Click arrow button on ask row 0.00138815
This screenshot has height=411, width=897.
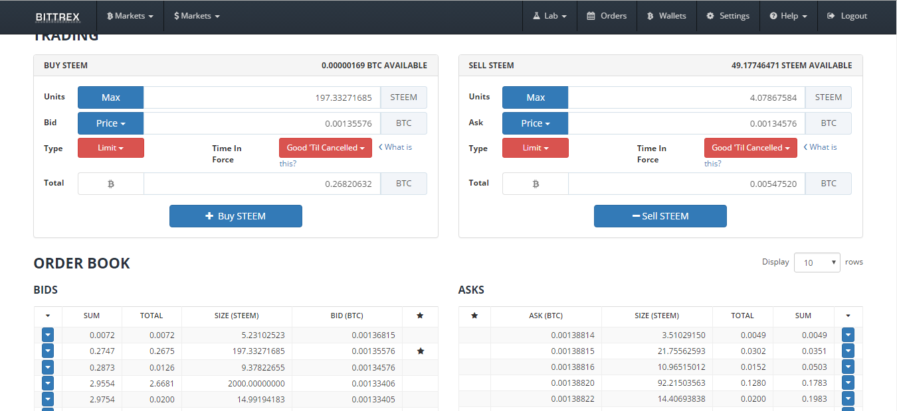click(x=848, y=351)
